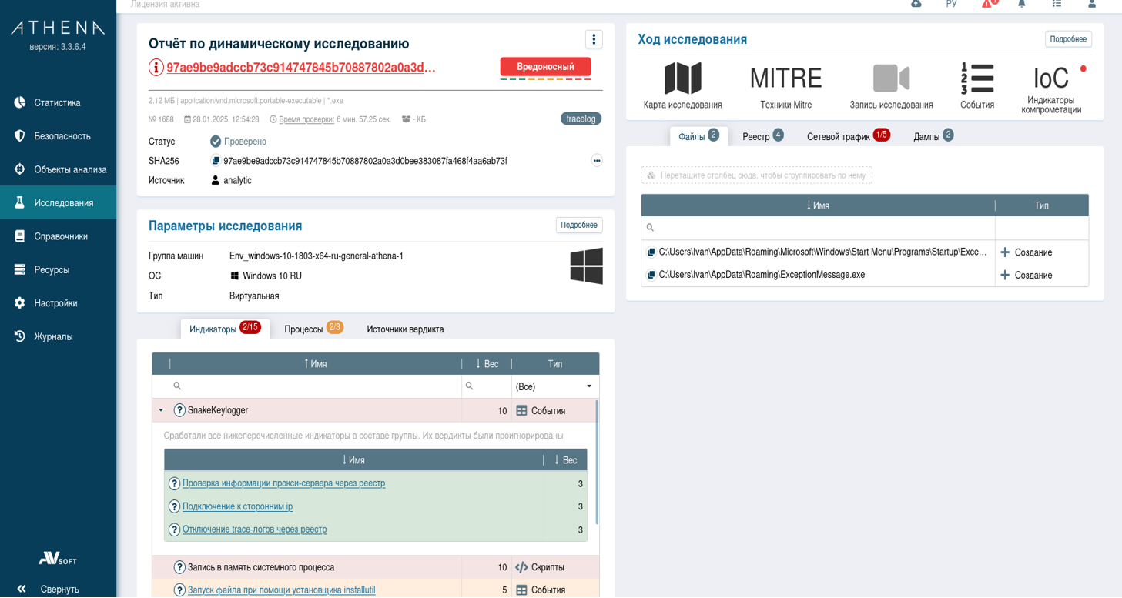This screenshot has width=1122, height=598.
Task: Open link Подключение к сторонним ip
Action: click(237, 506)
